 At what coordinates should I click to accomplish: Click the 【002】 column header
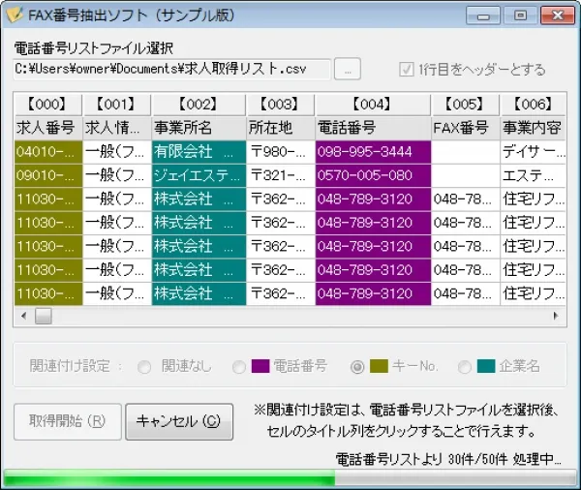click(x=199, y=105)
